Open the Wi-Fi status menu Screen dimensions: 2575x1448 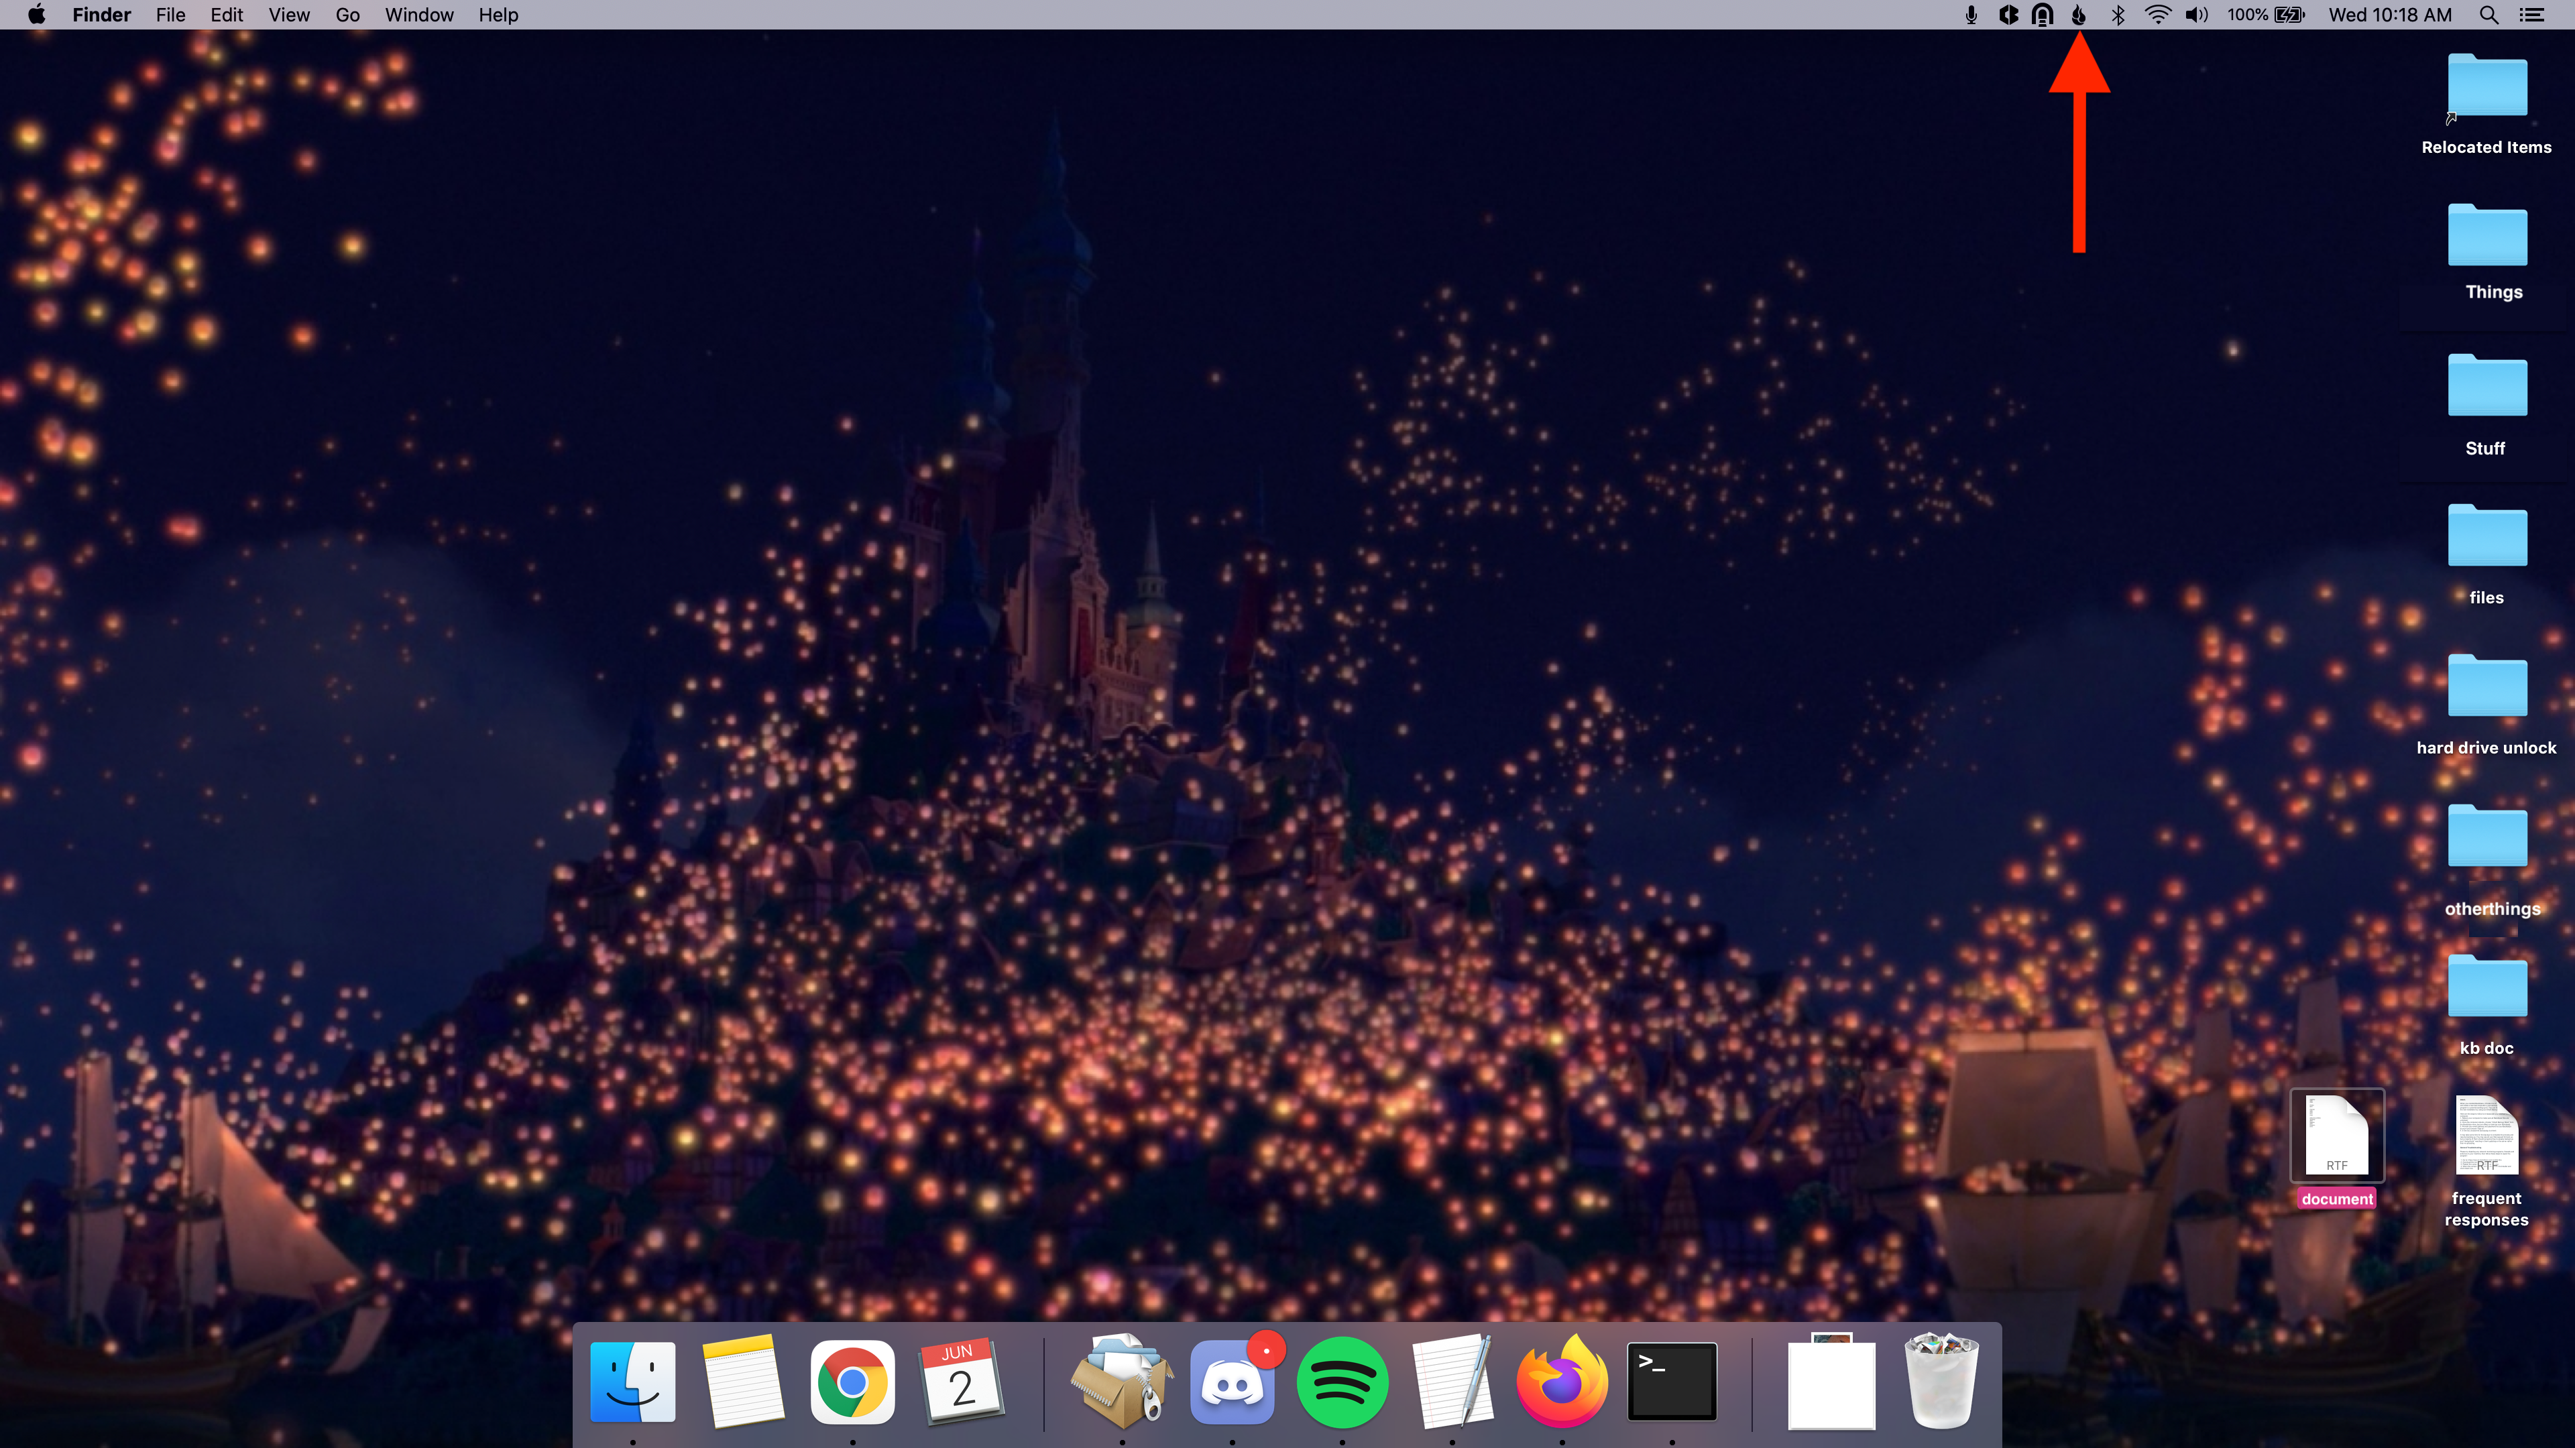coord(2157,14)
